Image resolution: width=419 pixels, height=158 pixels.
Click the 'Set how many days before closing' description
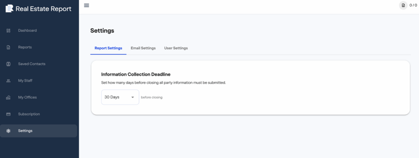(164, 82)
